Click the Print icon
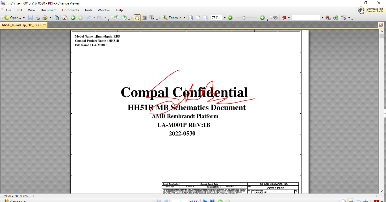The image size is (386, 202). click(x=37, y=18)
